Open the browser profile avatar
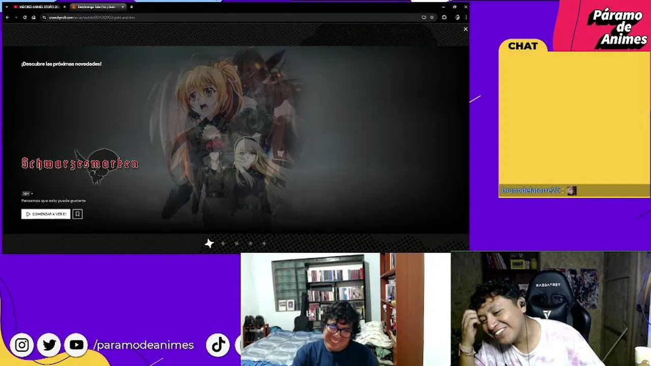This screenshot has height=366, width=651. [x=457, y=17]
